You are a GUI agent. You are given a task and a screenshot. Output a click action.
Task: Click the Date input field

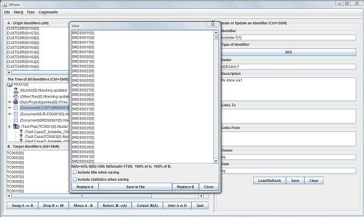[288, 171]
